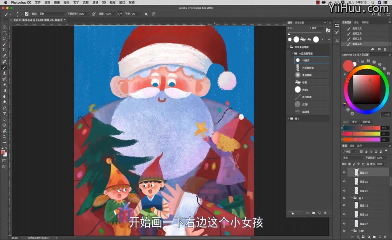Add a layer mask
Screen dimensions: 392x240
click(x=363, y=237)
